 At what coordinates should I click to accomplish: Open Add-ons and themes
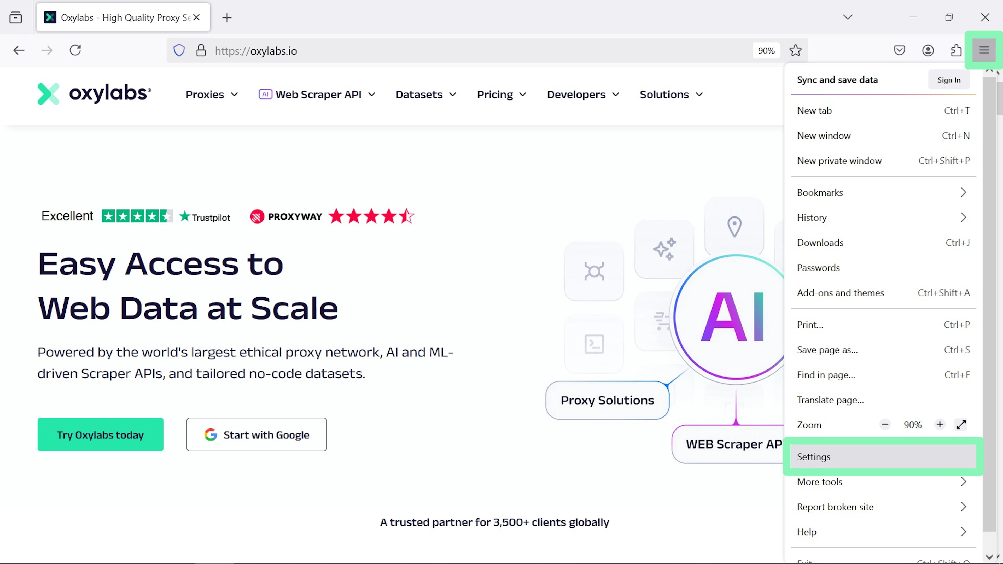pos(883,293)
